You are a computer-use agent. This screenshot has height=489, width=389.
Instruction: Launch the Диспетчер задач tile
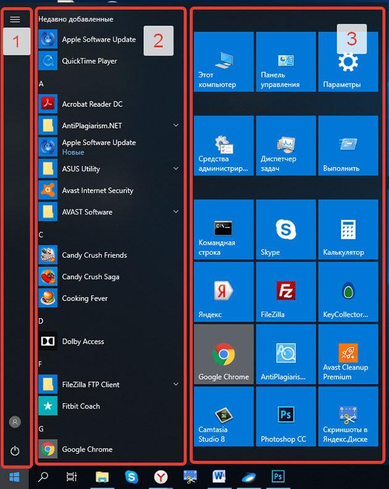point(286,146)
